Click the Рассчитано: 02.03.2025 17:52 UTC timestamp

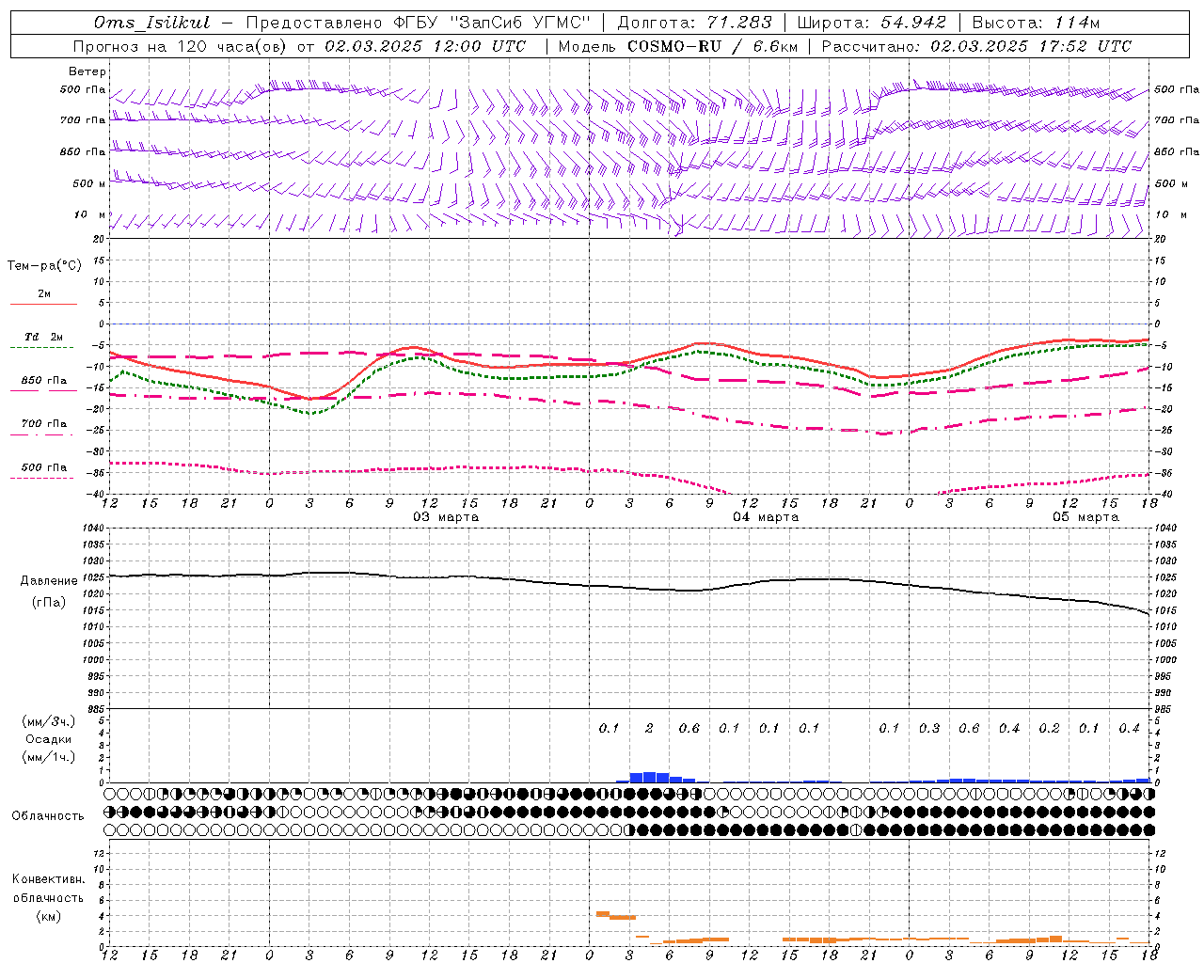976,46
